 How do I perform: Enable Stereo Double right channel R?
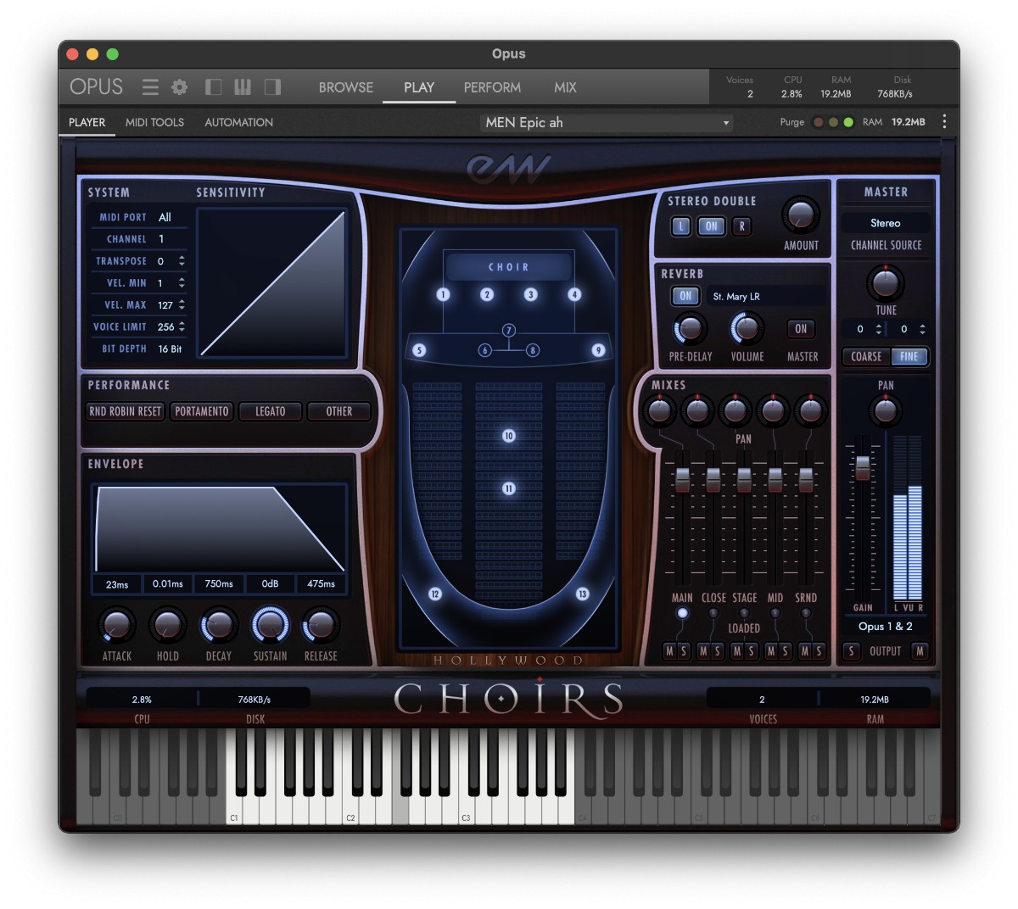point(742,226)
